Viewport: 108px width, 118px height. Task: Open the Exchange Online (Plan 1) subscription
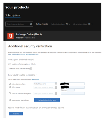click(29, 34)
